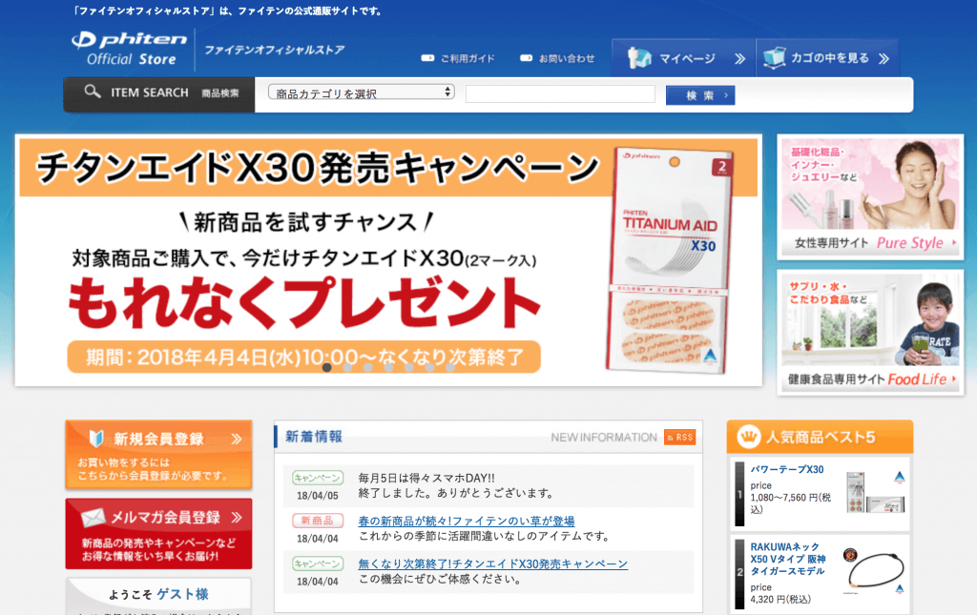Click the RSS feed icon
The image size is (977, 615).
(679, 437)
